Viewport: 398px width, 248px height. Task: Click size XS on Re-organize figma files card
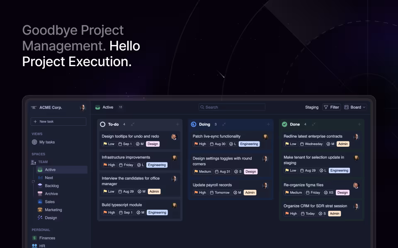pos(328,193)
